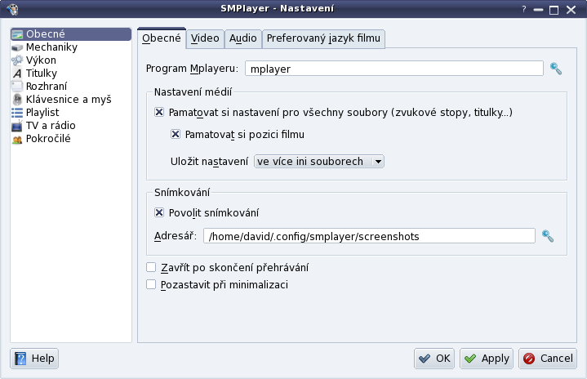Disable Povolit snímkování checkbox

[x=159, y=212]
